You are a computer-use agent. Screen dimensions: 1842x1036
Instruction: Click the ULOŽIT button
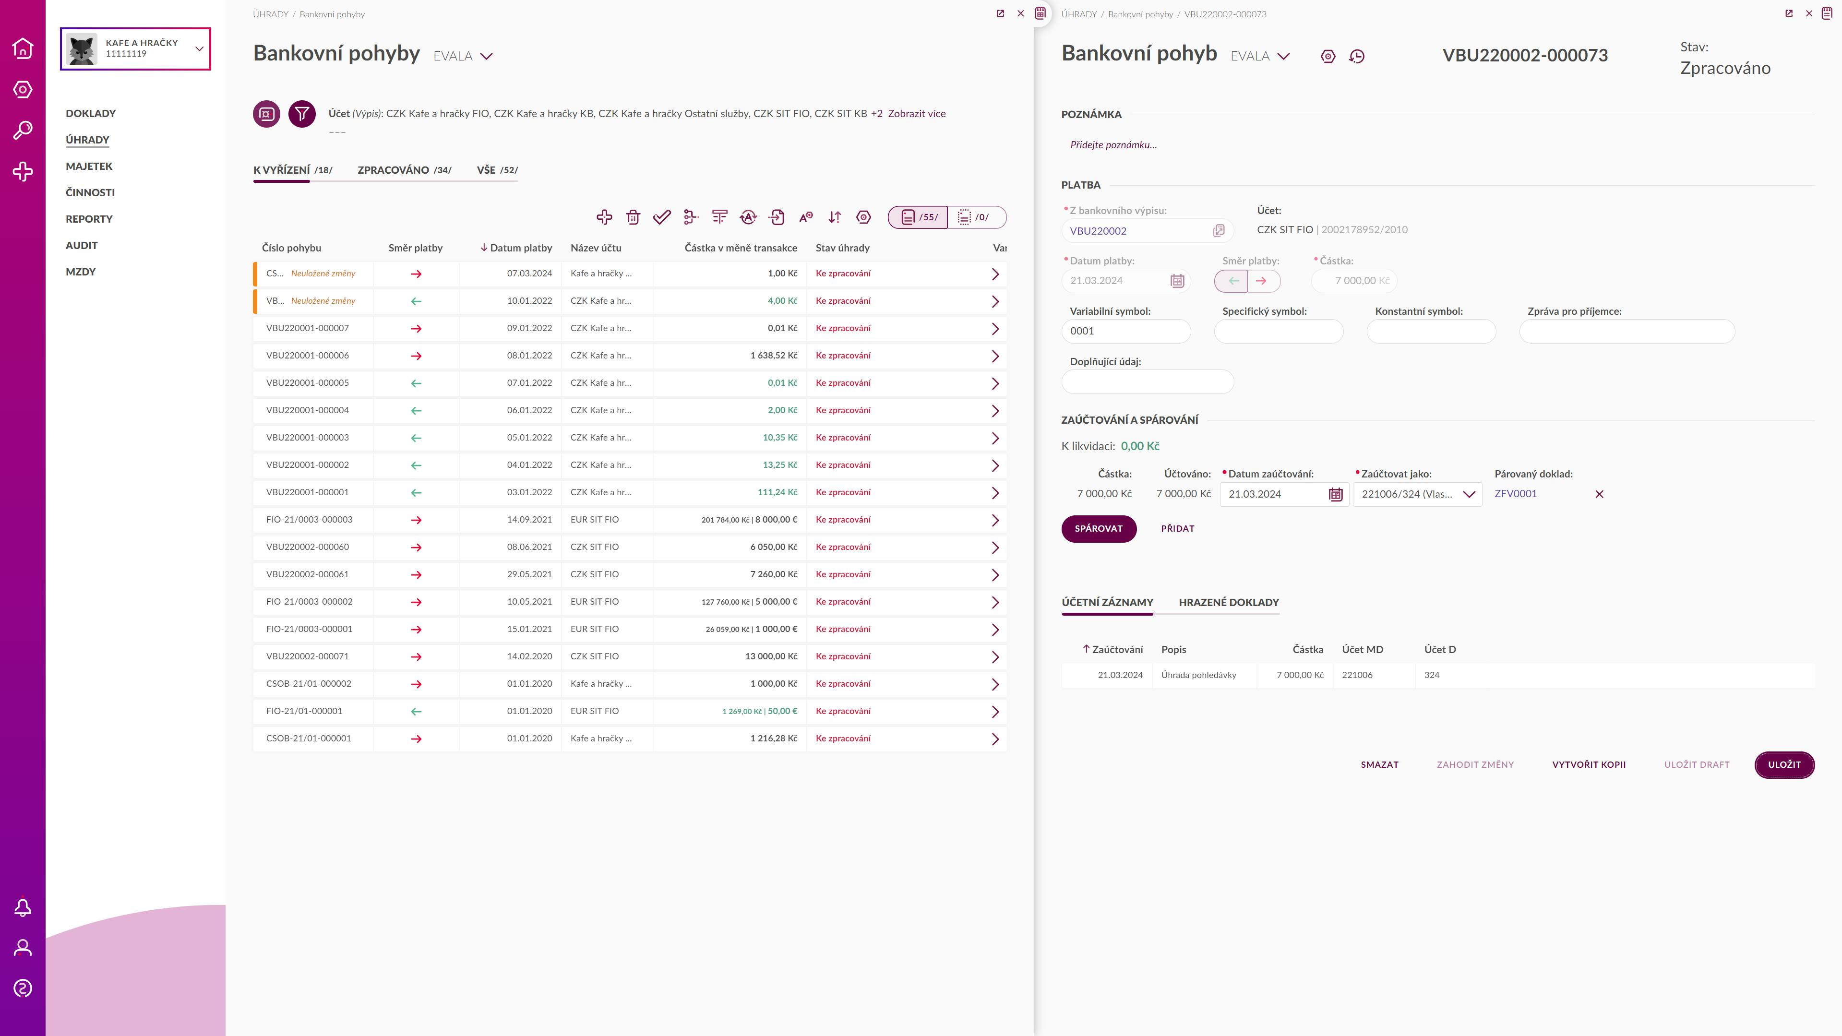pos(1784,764)
